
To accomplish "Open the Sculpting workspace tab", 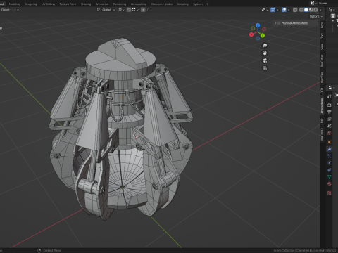I will pos(31,4).
